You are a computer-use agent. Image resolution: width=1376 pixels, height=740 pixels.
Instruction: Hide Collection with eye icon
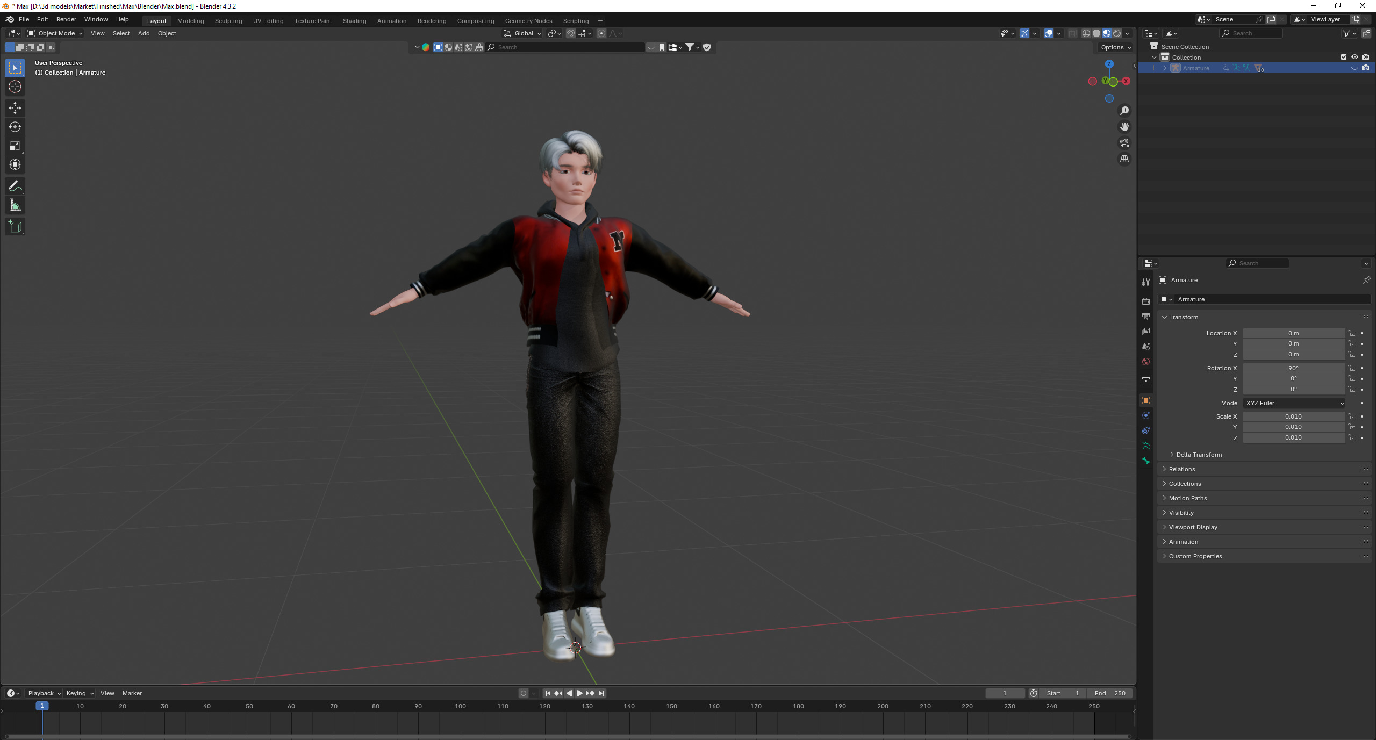(x=1354, y=57)
